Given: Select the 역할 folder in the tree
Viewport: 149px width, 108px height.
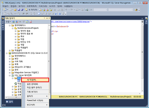Looking at the screenshot, I should pos(22,45).
